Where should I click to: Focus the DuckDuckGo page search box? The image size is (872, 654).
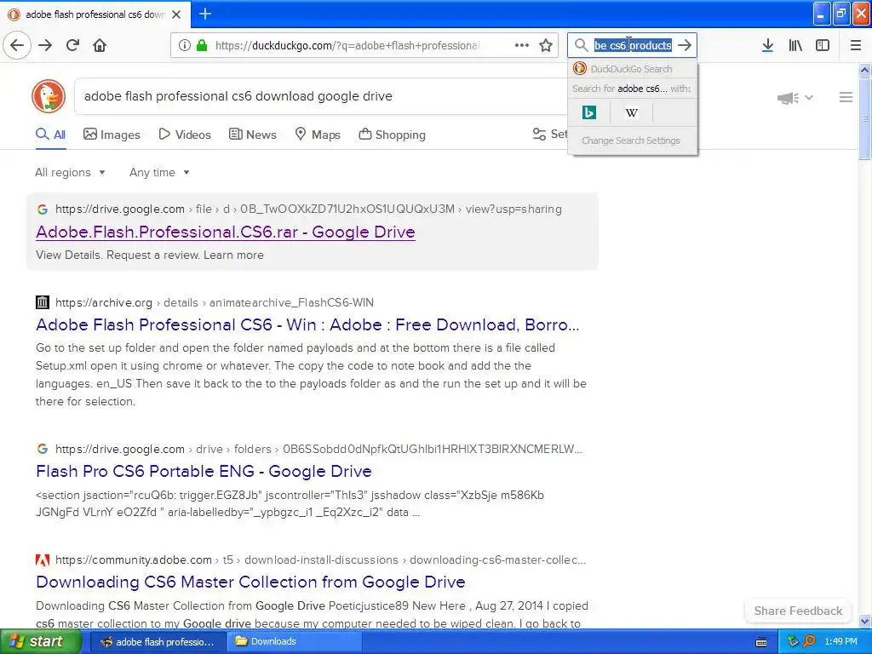tap(323, 96)
